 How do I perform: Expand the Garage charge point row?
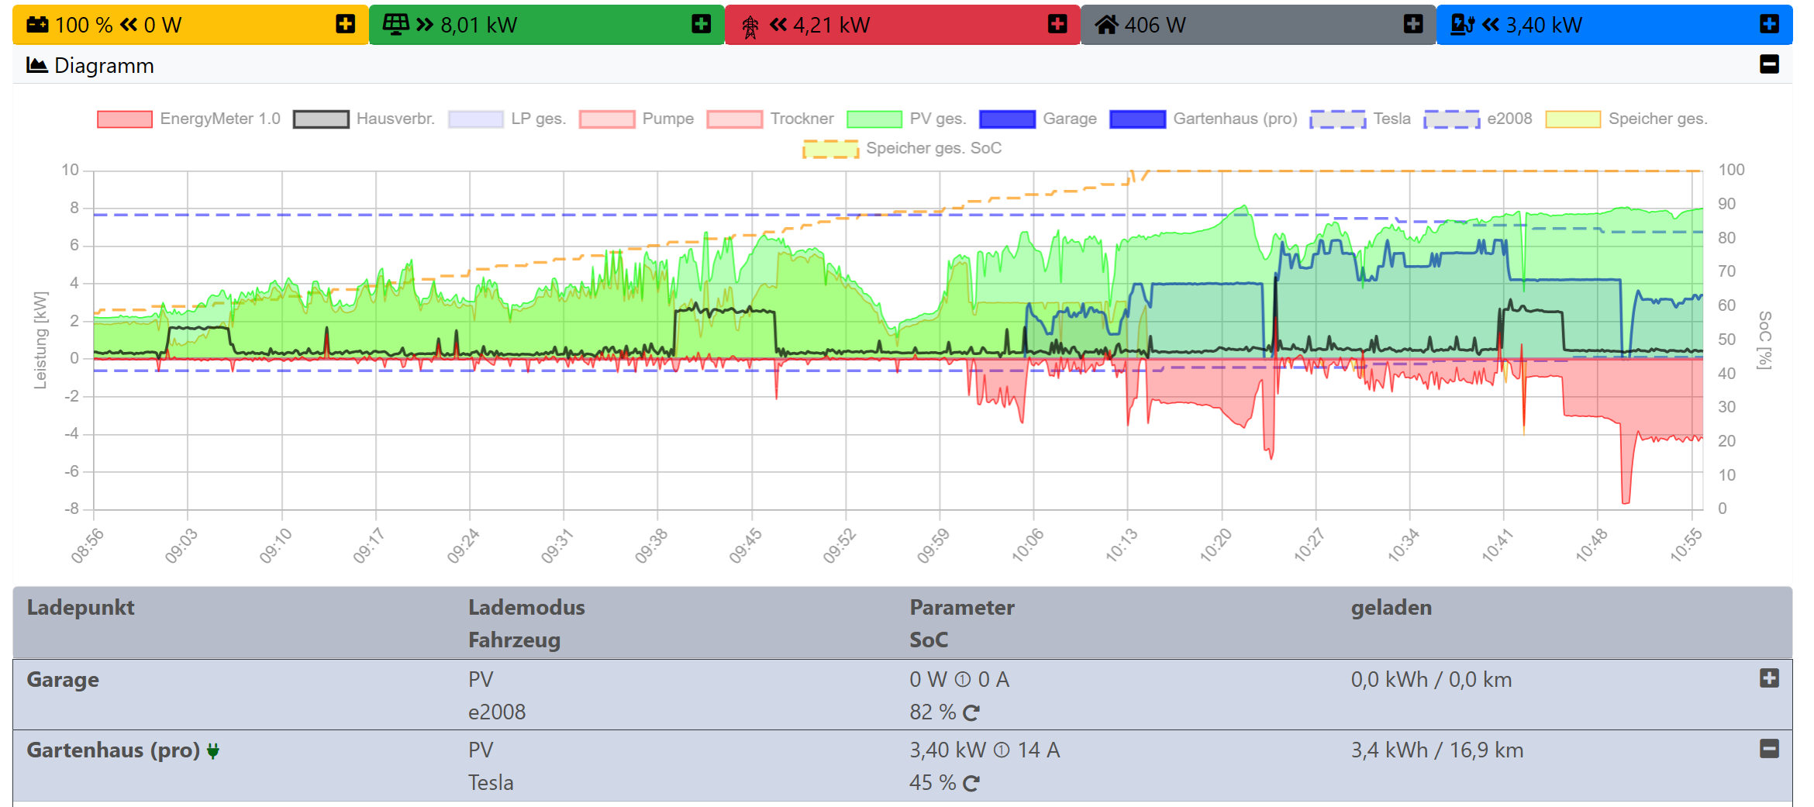1768,678
